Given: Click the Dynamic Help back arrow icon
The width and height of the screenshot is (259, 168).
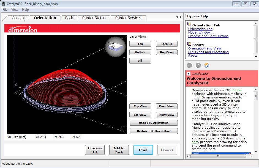Looking at the screenshot, I should (189, 65).
